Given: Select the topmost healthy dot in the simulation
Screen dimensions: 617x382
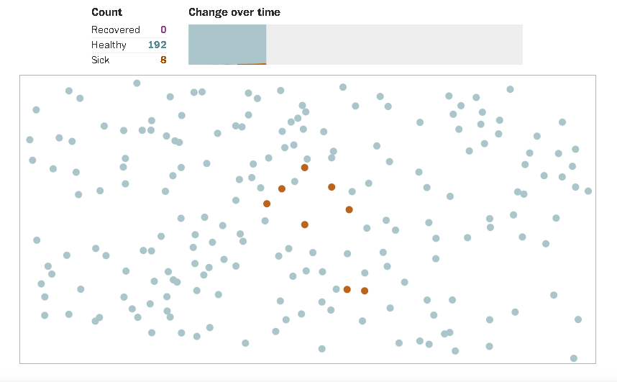Looking at the screenshot, I should [137, 83].
